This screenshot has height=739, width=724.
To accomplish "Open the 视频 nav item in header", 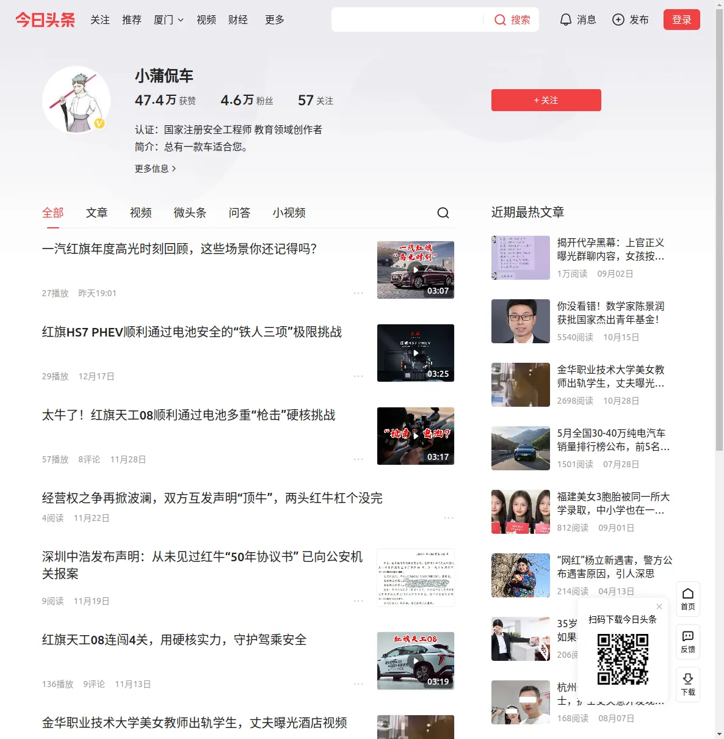I will tap(206, 20).
